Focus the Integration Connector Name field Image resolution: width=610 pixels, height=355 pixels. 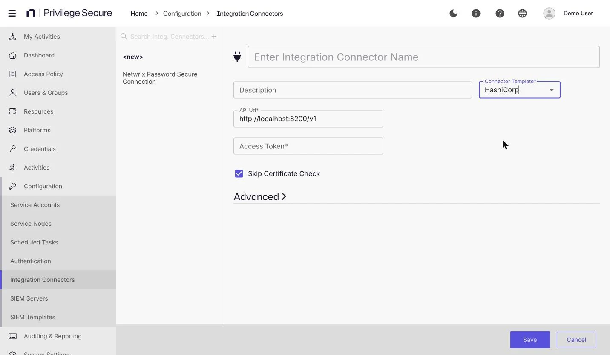(424, 57)
